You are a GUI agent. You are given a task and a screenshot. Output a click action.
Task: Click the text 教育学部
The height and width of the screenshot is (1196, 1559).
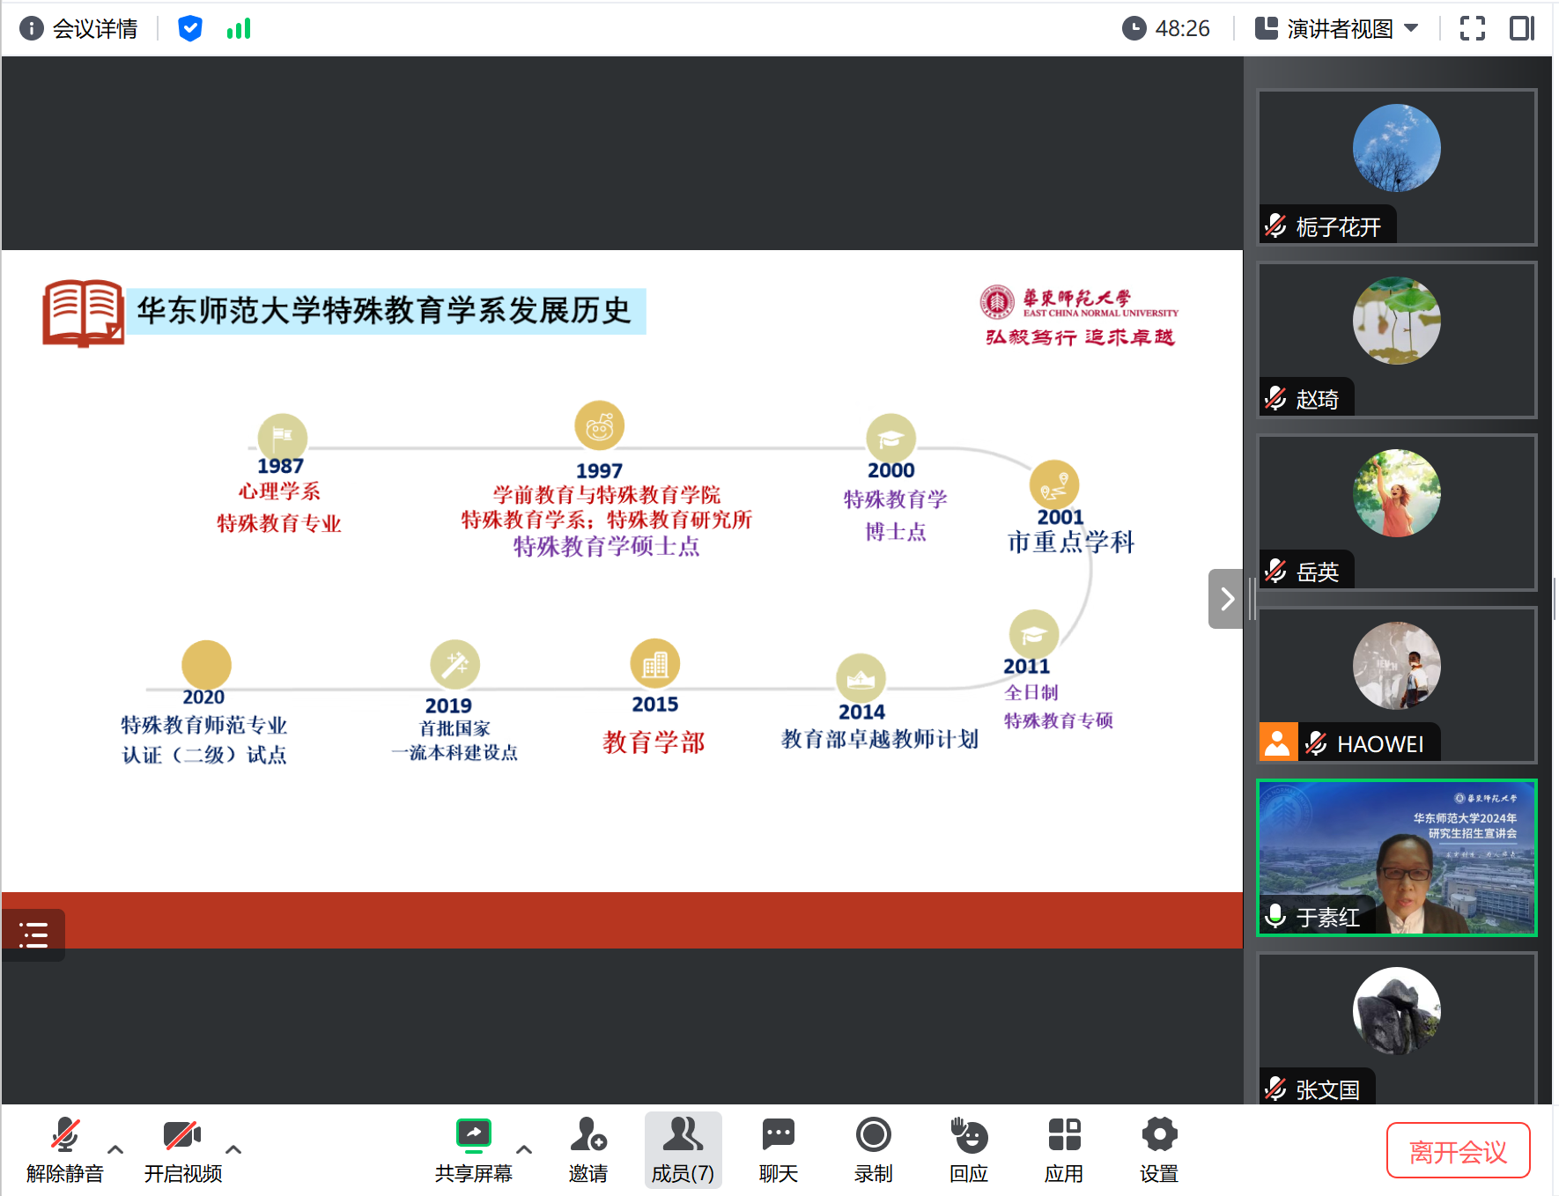654,742
